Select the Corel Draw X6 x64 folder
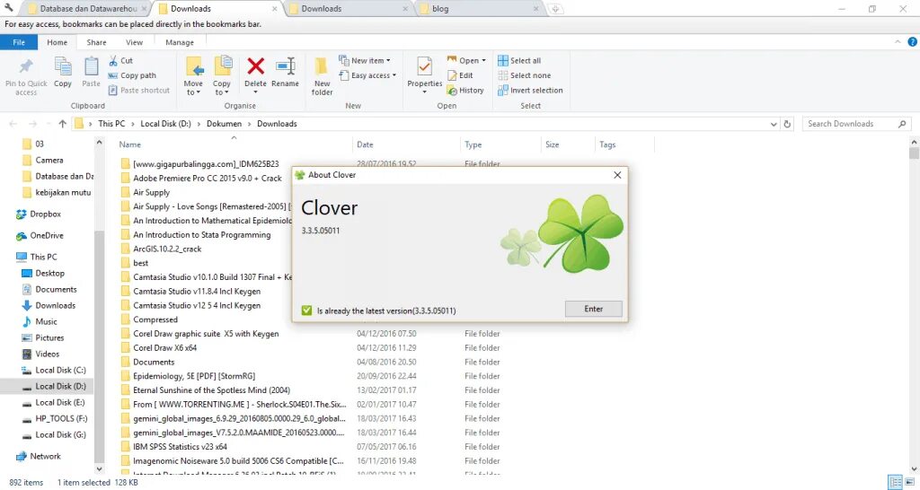Image resolution: width=920 pixels, height=490 pixels. [165, 347]
